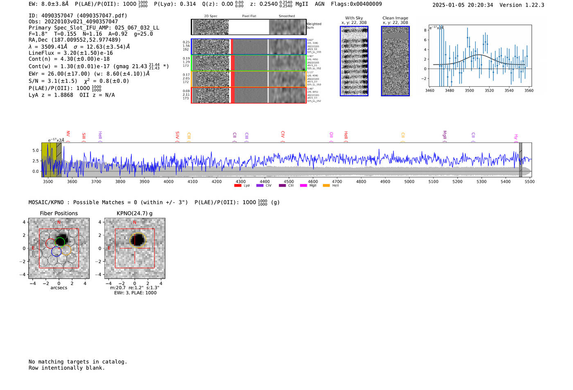Viewport: 573px width, 390px height.
Task: Click the magenta MgII legend swatch
Action: [x=303, y=185]
